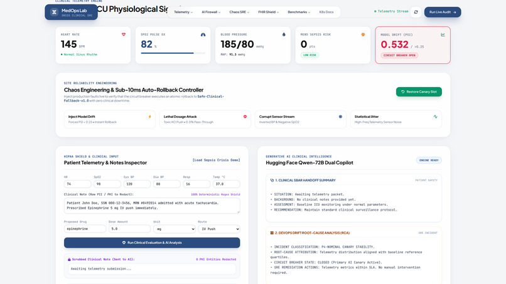
Task: Open the Route dropdown showing IV Push
Action: click(x=219, y=229)
